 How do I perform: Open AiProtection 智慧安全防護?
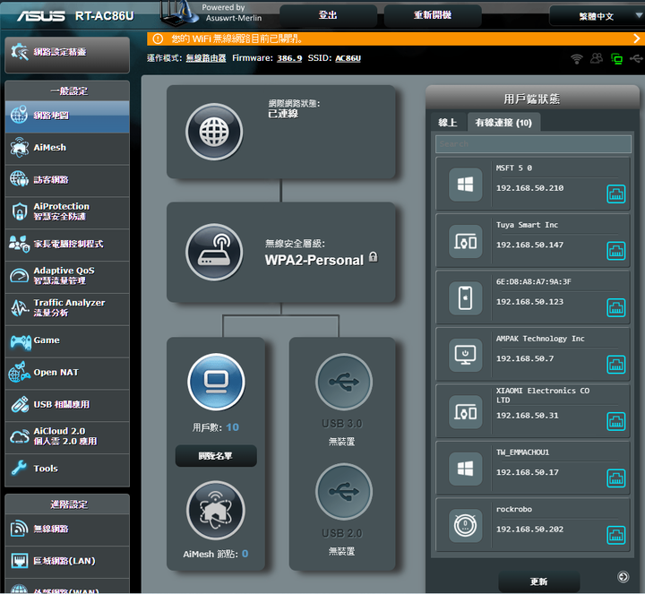point(67,211)
